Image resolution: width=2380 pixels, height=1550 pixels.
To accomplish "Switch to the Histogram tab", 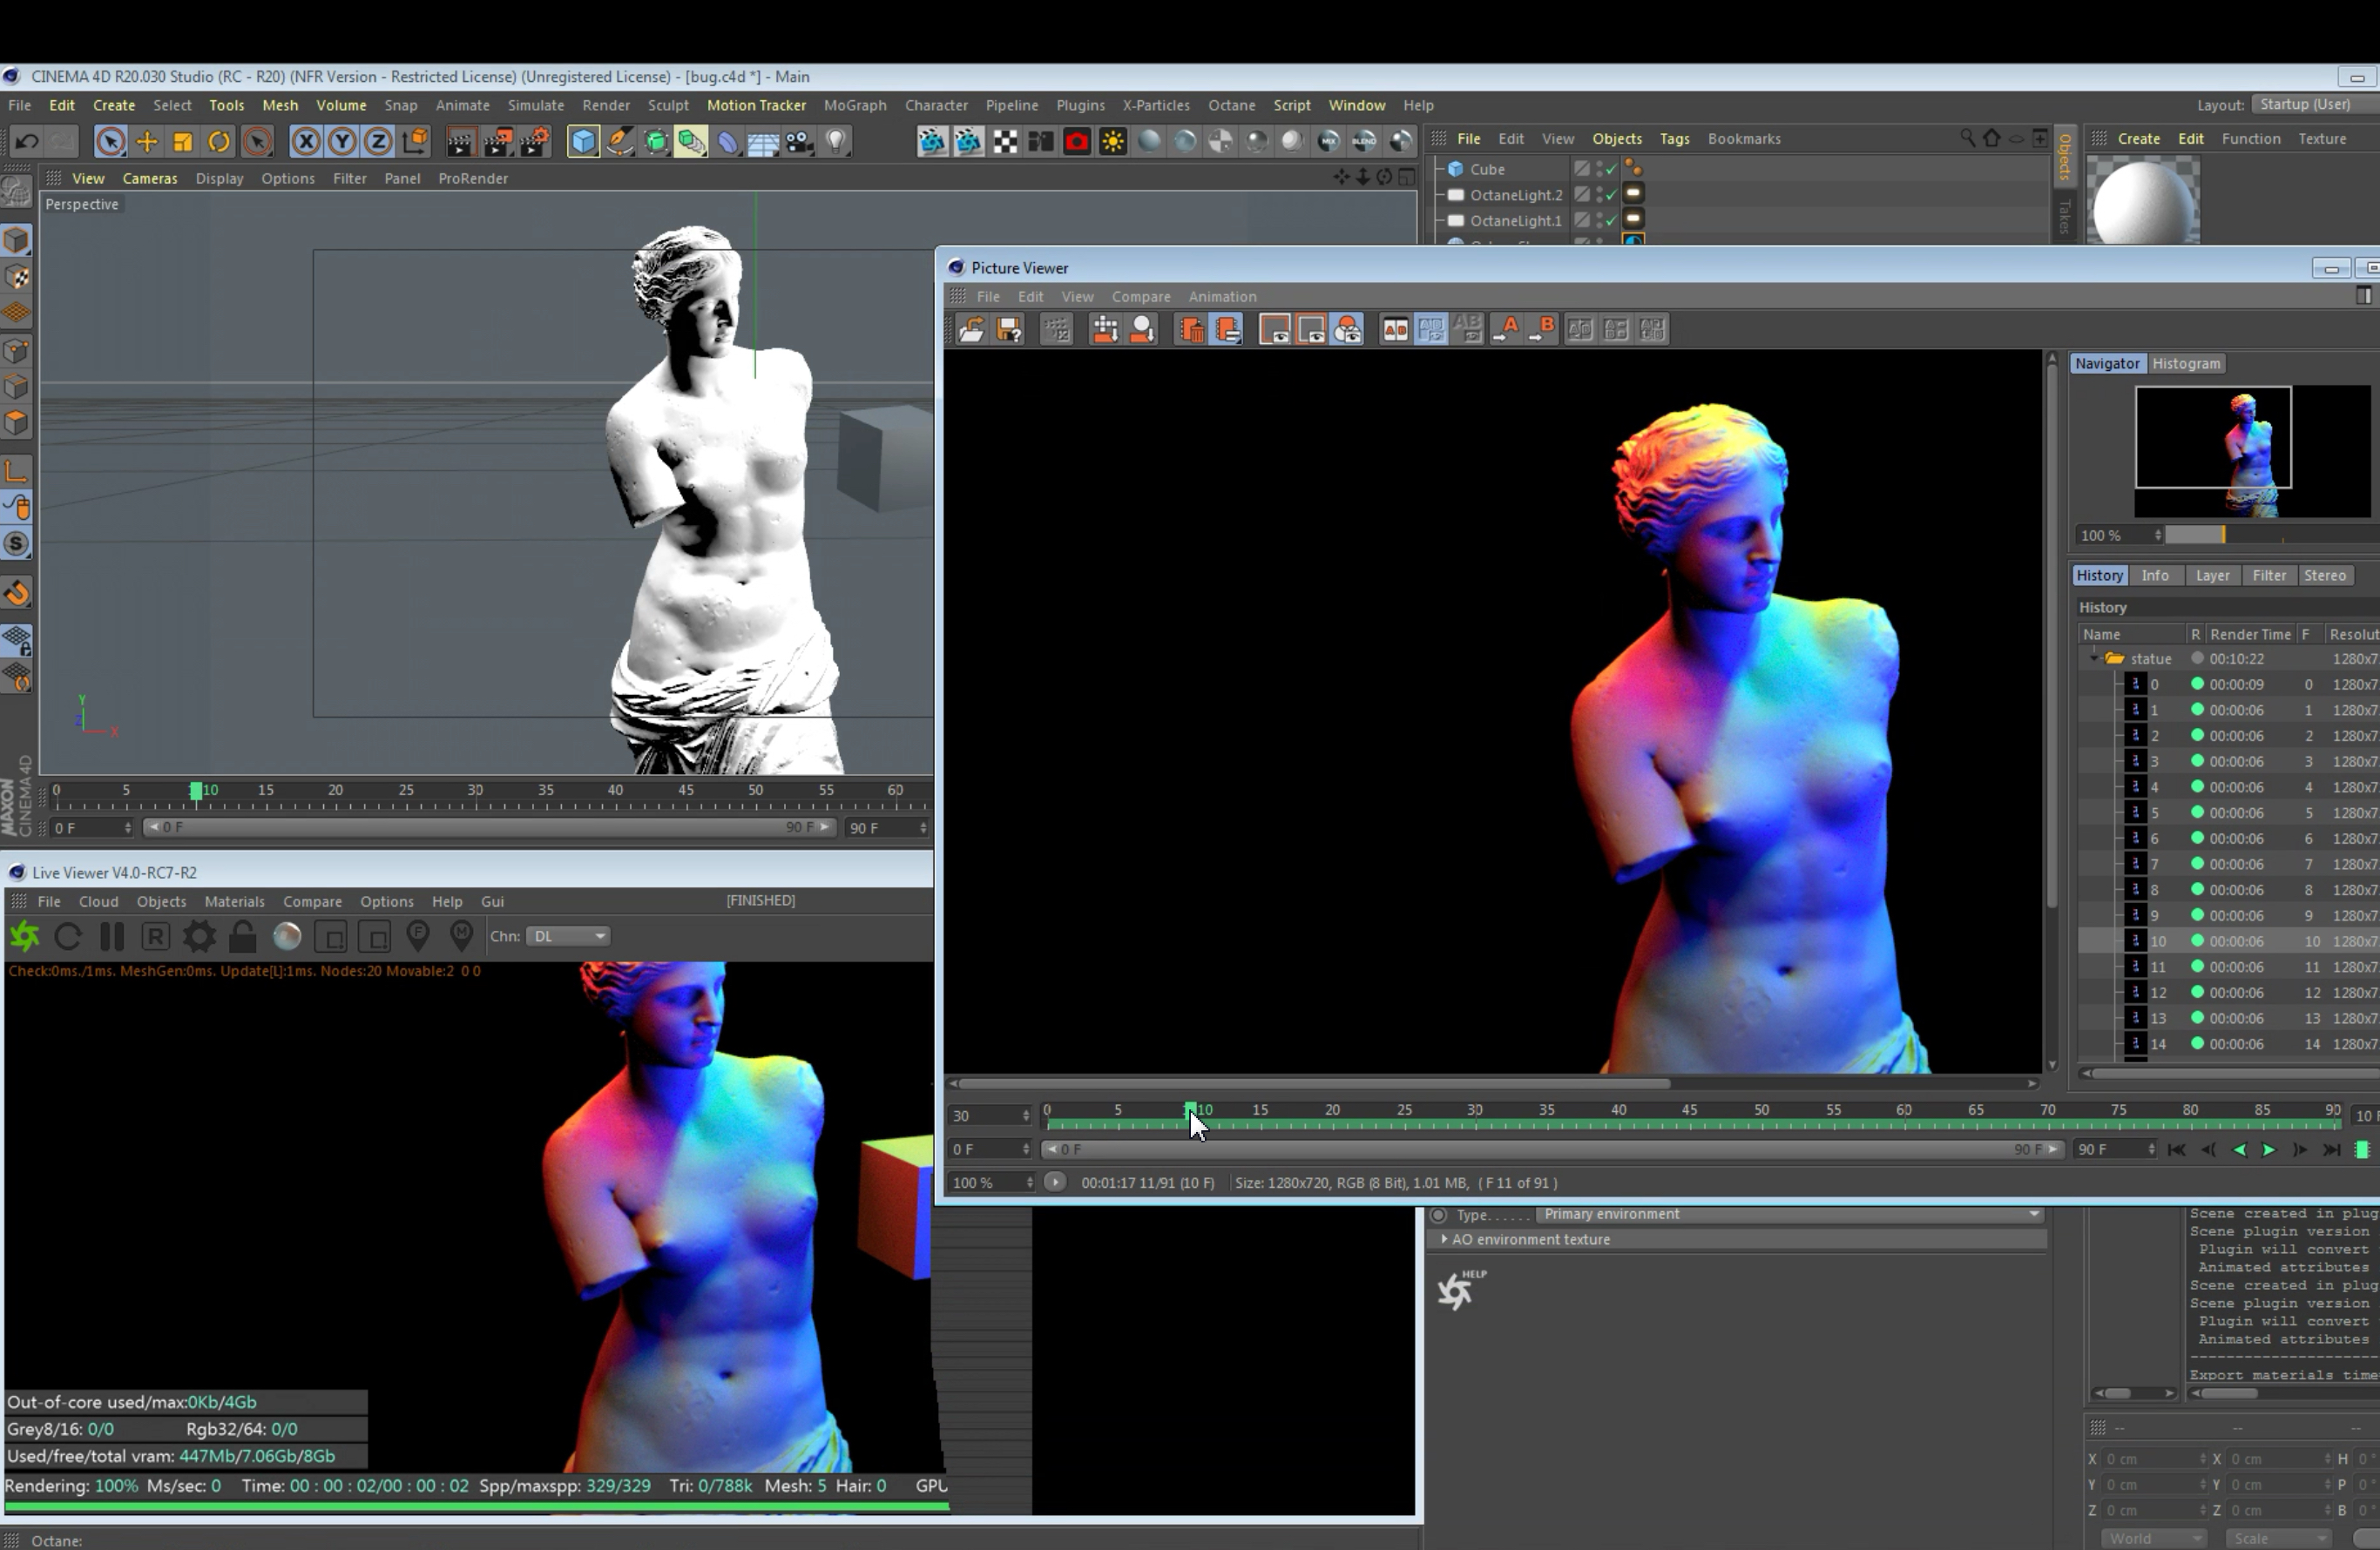I will pyautogui.click(x=2185, y=364).
